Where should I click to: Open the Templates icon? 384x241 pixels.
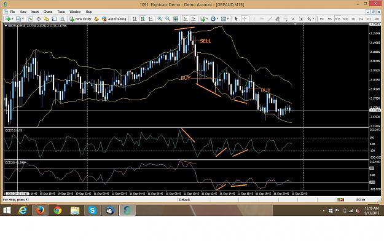[224, 19]
